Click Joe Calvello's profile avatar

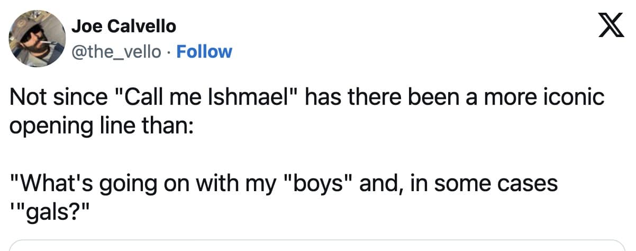click(x=35, y=39)
